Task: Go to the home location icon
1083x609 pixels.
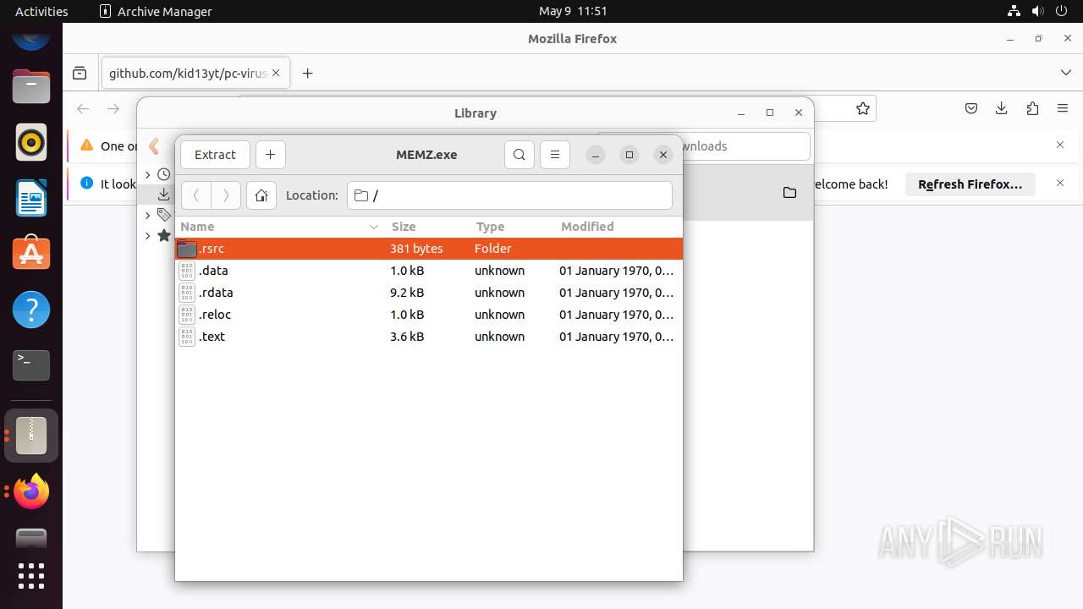Action: click(x=261, y=195)
